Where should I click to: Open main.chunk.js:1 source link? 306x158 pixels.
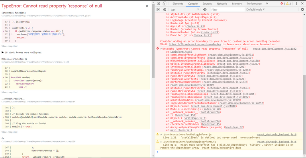181,130
